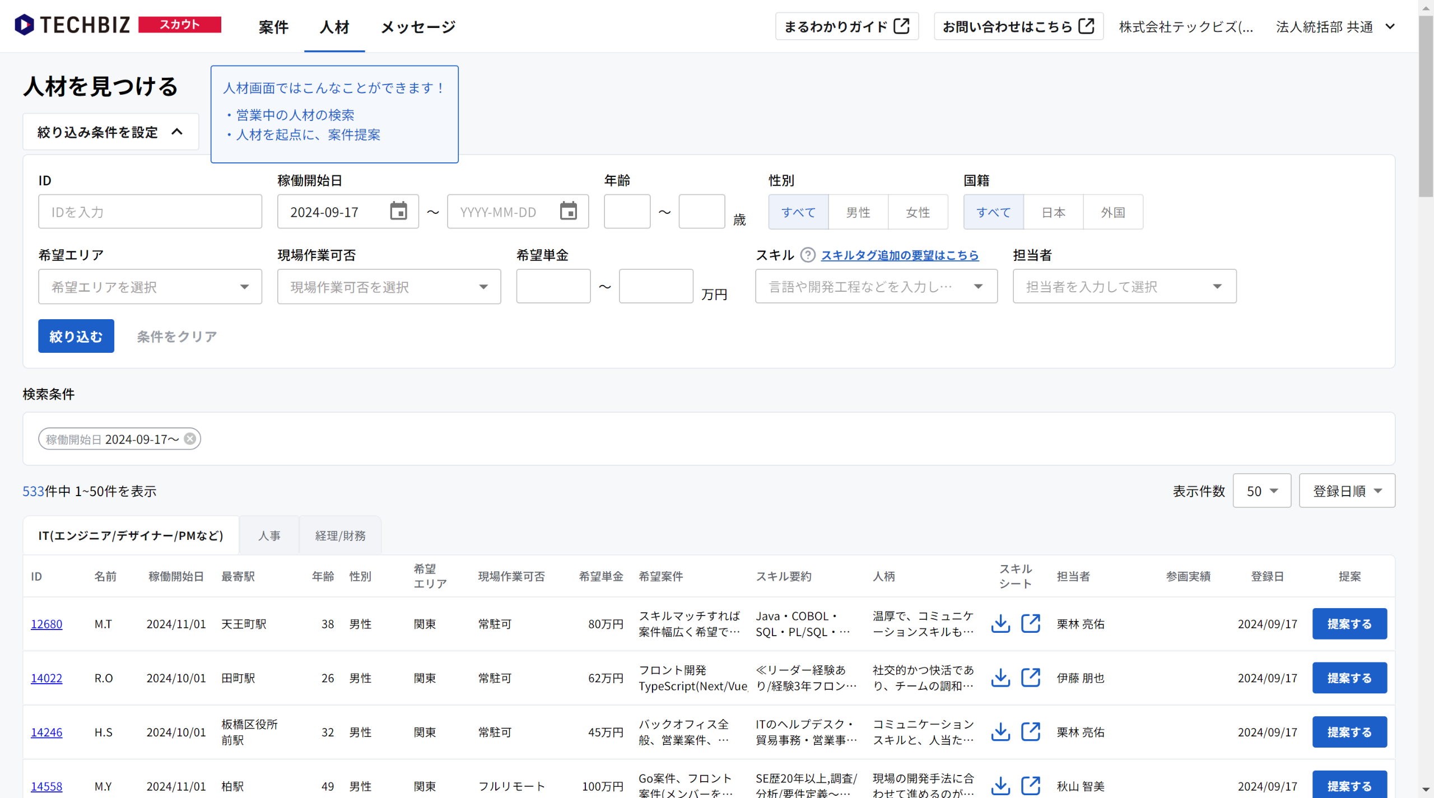Open the 希望エリア dropdown
Screen dimensions: 1434x798
pyautogui.click(x=150, y=287)
